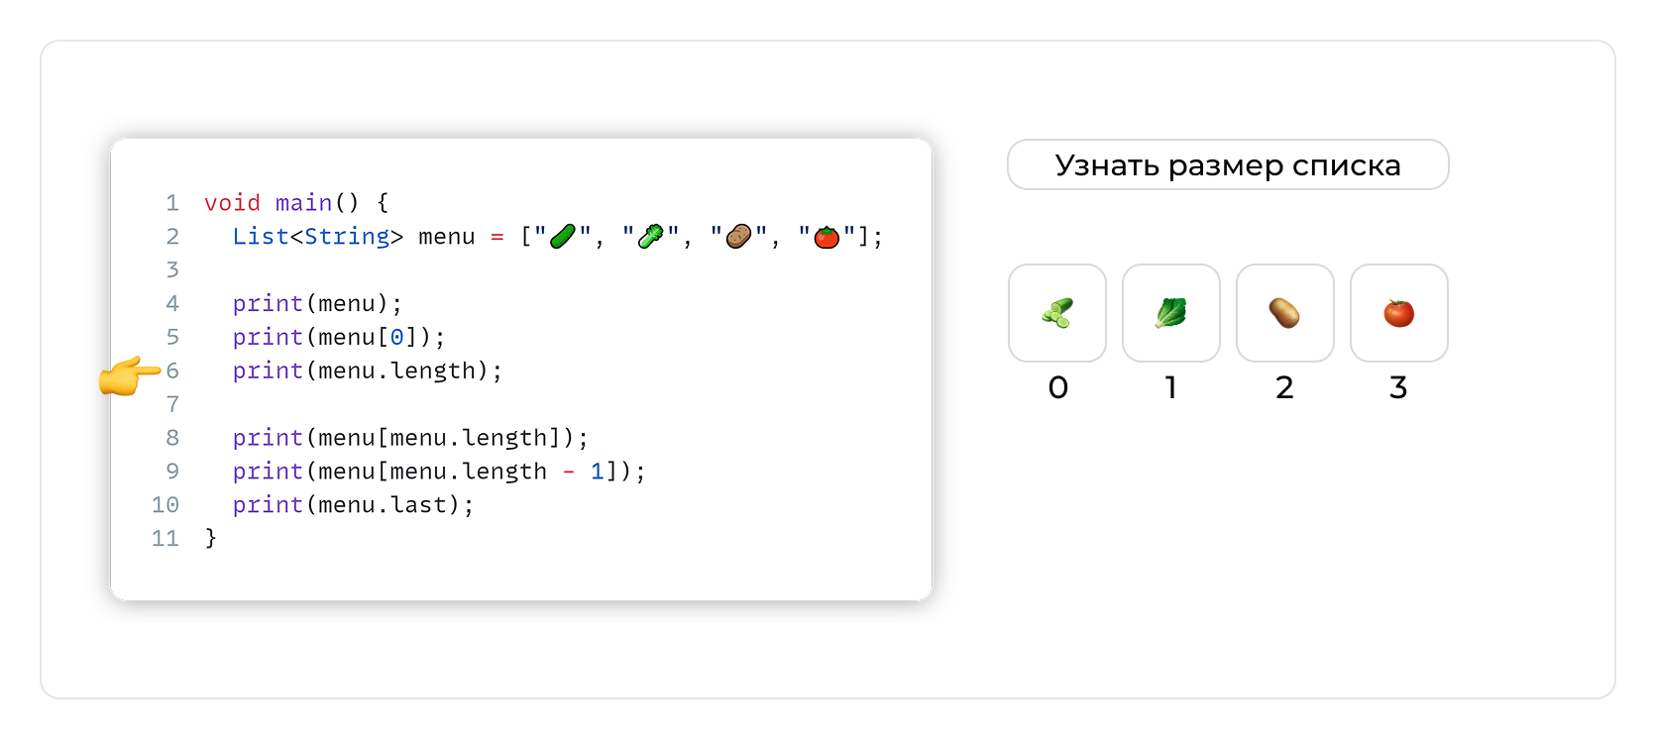Viewport: 1656px width, 739px height.
Task: Click the tomato emoji in code
Action: click(x=827, y=237)
